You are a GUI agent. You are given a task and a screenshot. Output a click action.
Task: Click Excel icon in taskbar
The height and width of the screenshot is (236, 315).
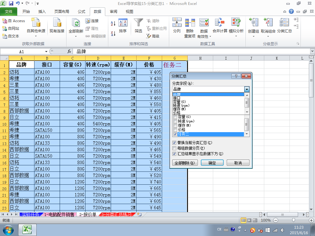pyautogui.click(x=27, y=230)
